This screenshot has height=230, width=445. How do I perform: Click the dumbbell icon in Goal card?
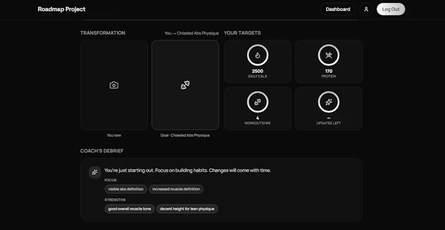(185, 85)
